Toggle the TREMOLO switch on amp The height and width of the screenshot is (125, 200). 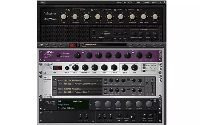pos(126,10)
